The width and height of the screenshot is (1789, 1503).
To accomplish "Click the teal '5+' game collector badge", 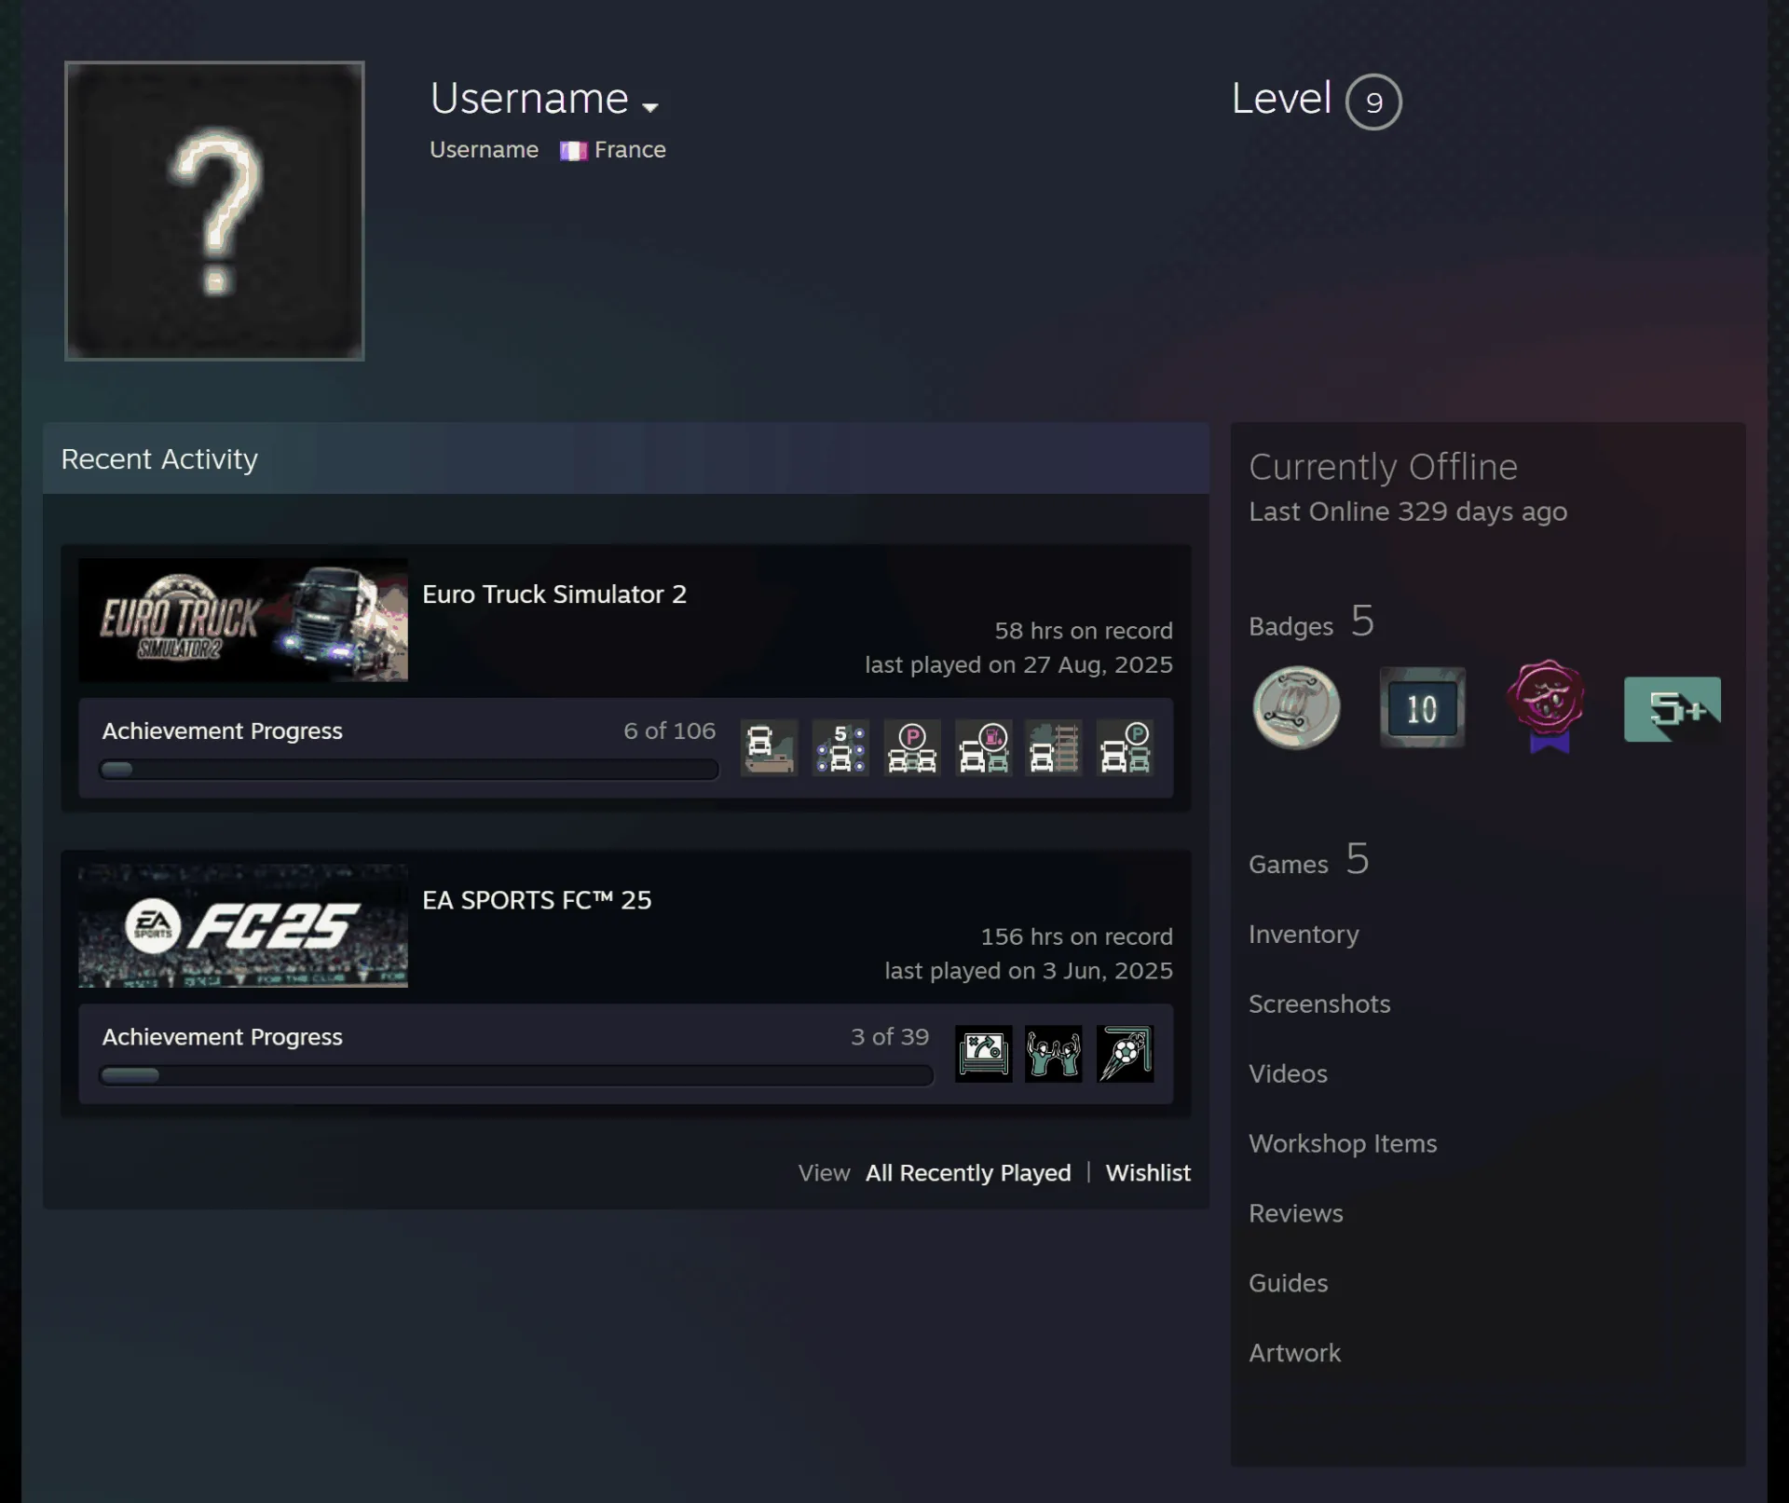I will click(x=1673, y=709).
